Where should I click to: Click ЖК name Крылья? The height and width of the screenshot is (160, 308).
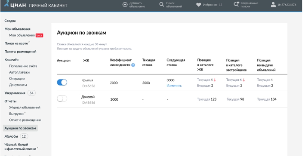[87, 80]
